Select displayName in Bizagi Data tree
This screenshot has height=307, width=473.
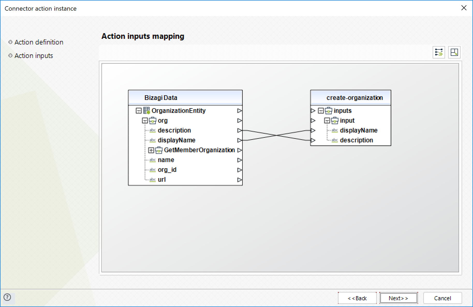(176, 140)
